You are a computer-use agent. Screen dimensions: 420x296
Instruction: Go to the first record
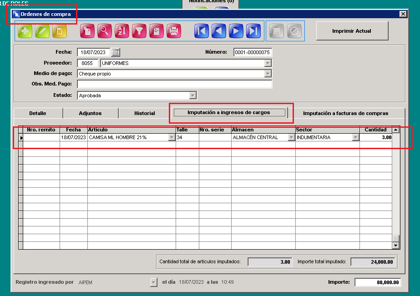click(202, 31)
